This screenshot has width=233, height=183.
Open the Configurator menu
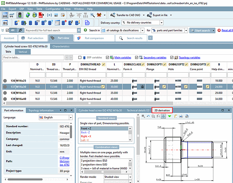(53, 9)
